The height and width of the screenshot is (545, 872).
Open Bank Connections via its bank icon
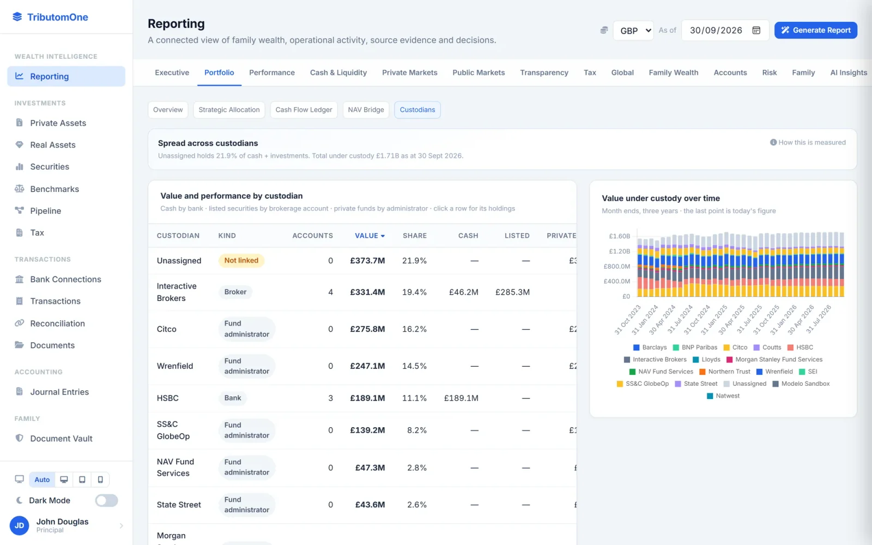click(20, 279)
